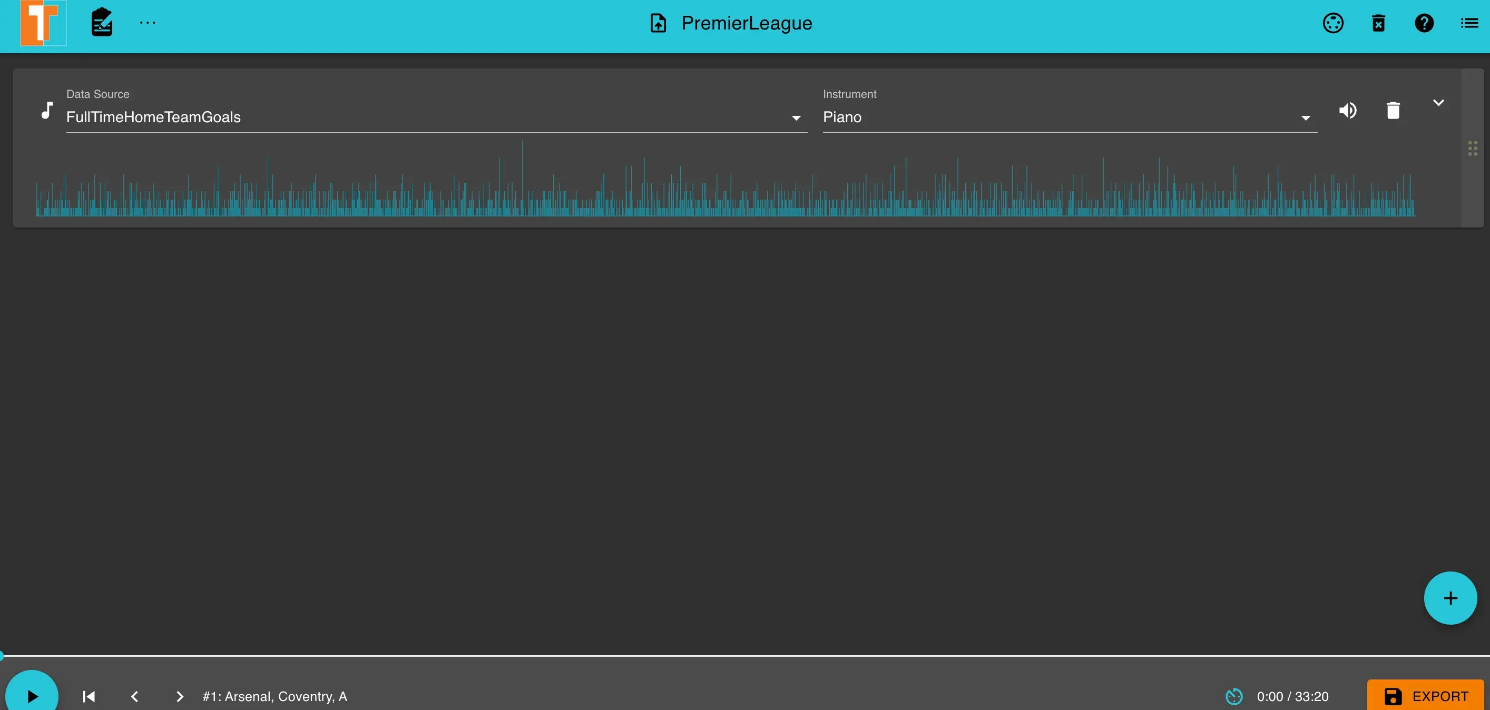The height and width of the screenshot is (710, 1490).
Task: Open the tempo speed clock icon
Action: tap(1234, 696)
